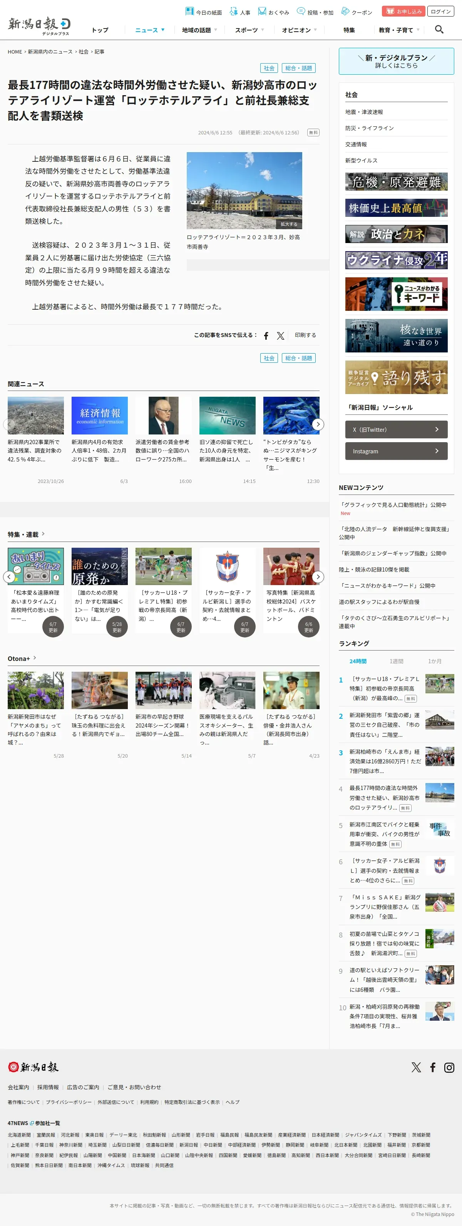Click the search magnifier icon in header
This screenshot has width=462, height=1226.
pyautogui.click(x=439, y=30)
